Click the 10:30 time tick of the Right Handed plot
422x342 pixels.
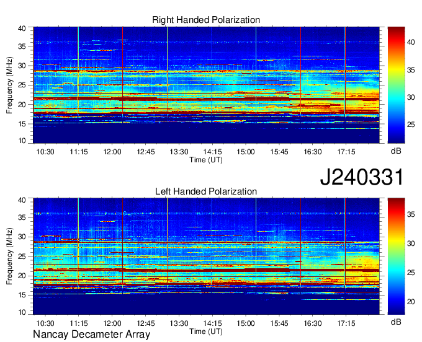(45, 152)
